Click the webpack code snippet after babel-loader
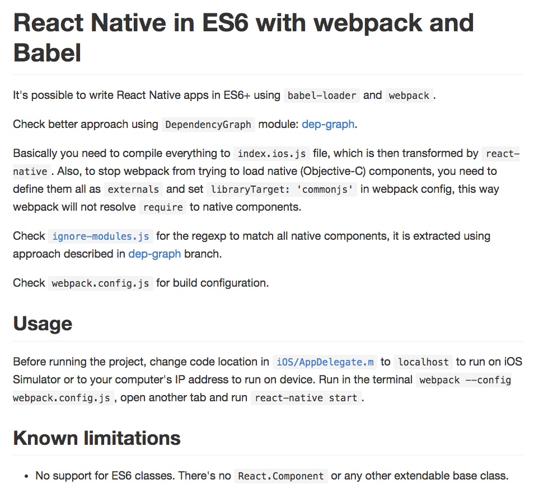 [409, 95]
